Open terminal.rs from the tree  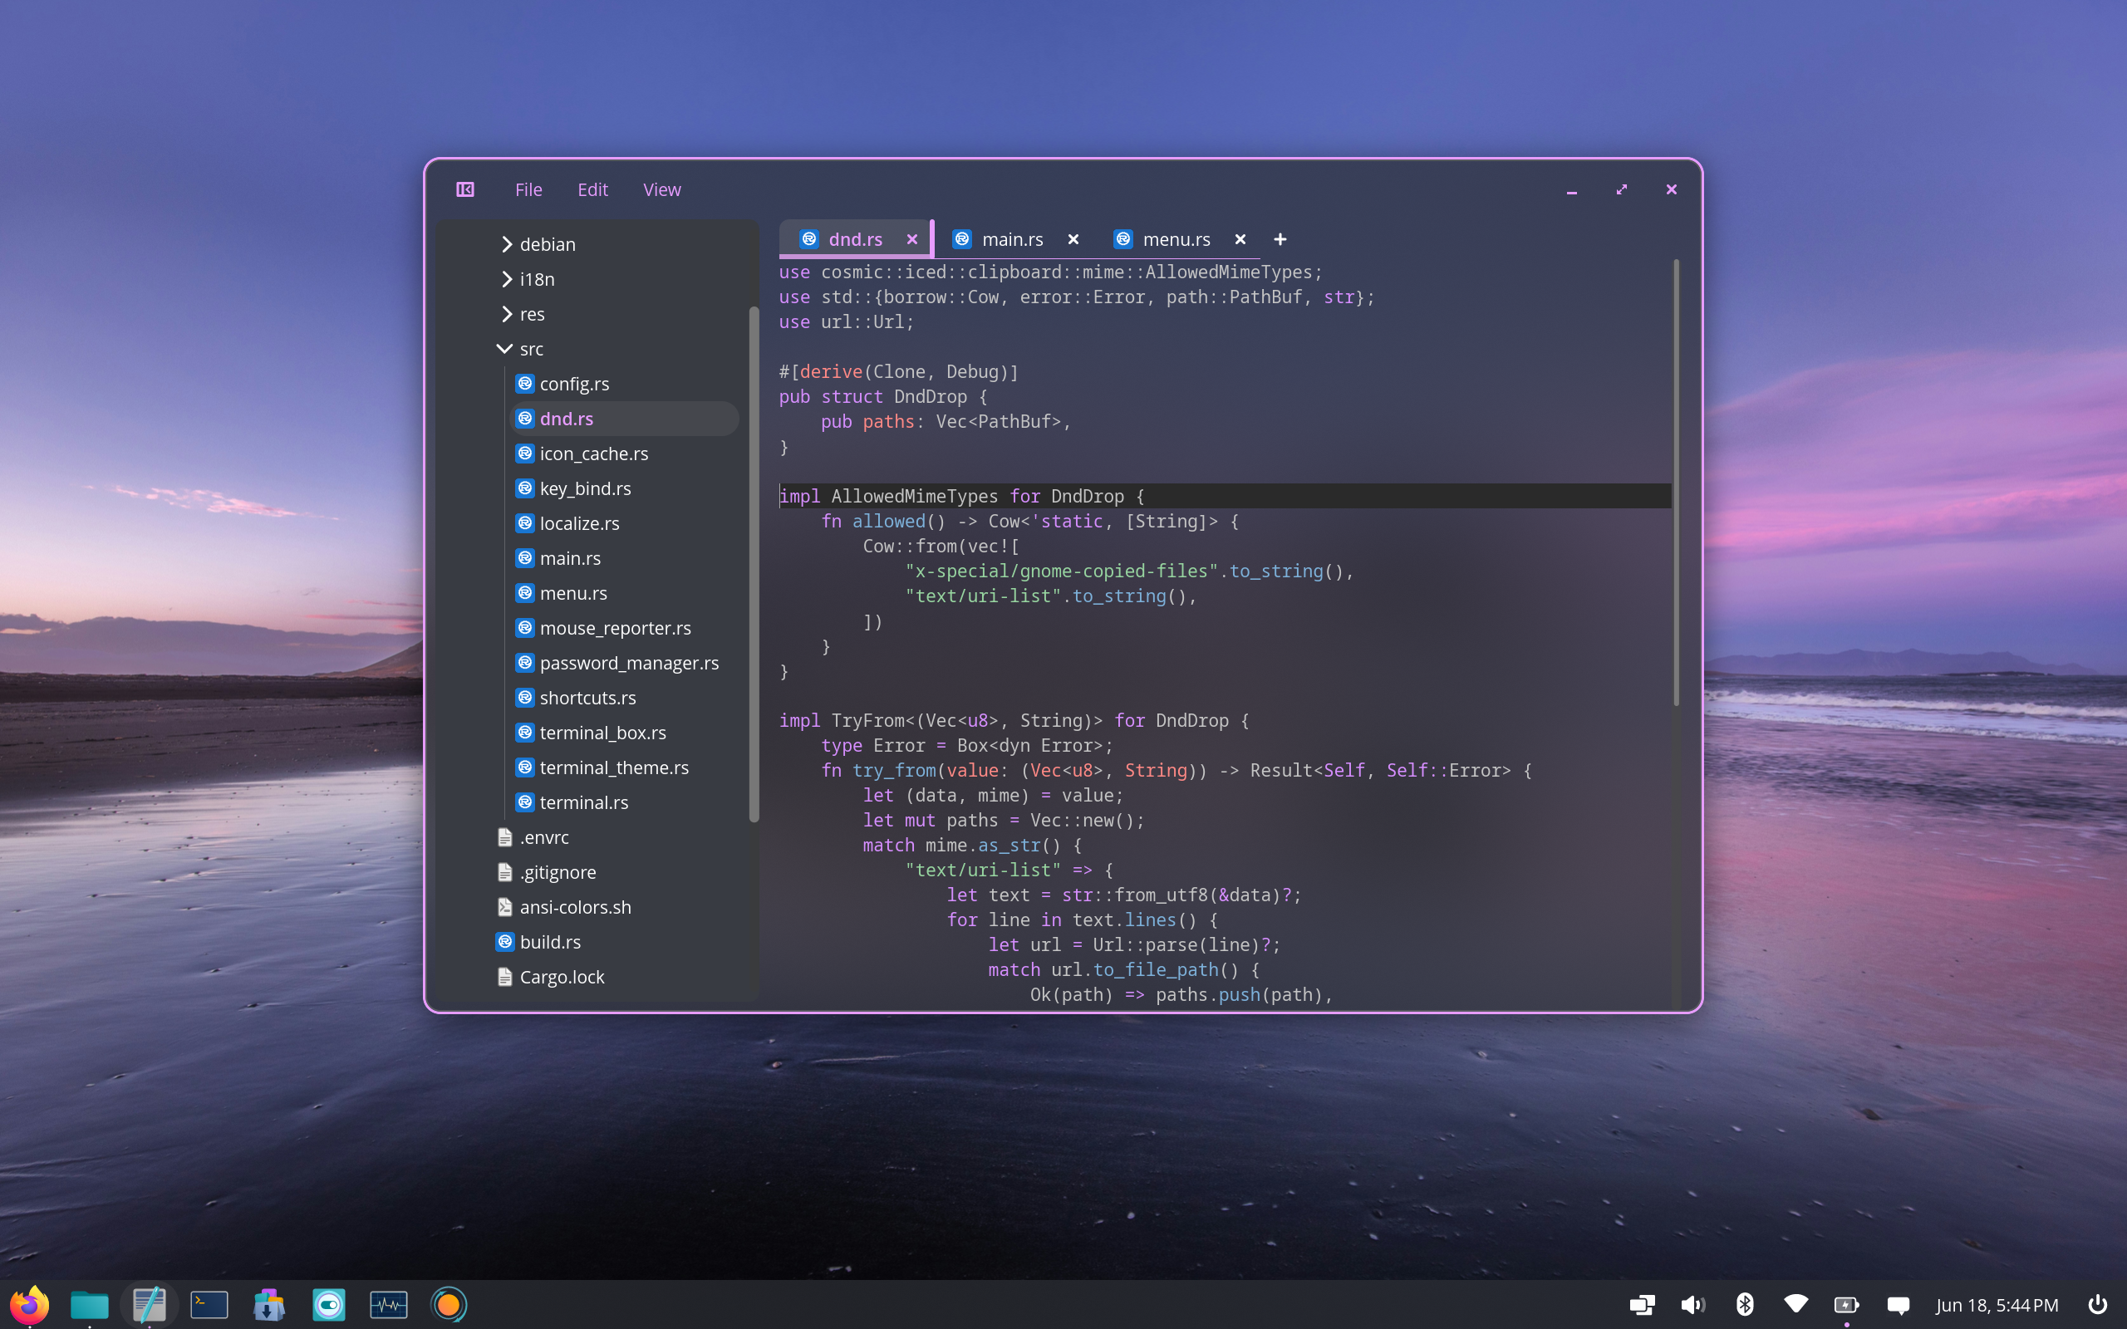(x=624, y=802)
